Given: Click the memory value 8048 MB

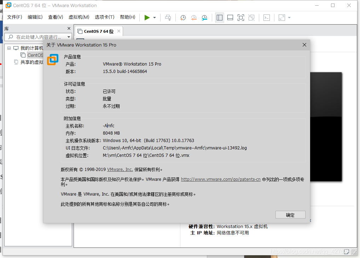Looking at the screenshot, I should [x=111, y=133].
